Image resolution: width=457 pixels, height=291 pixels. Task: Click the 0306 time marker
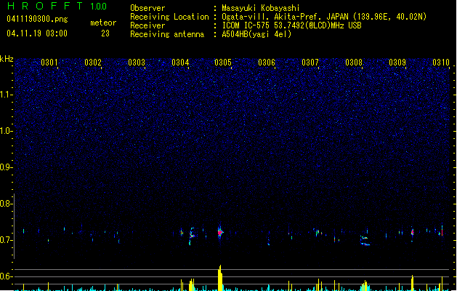click(x=267, y=63)
